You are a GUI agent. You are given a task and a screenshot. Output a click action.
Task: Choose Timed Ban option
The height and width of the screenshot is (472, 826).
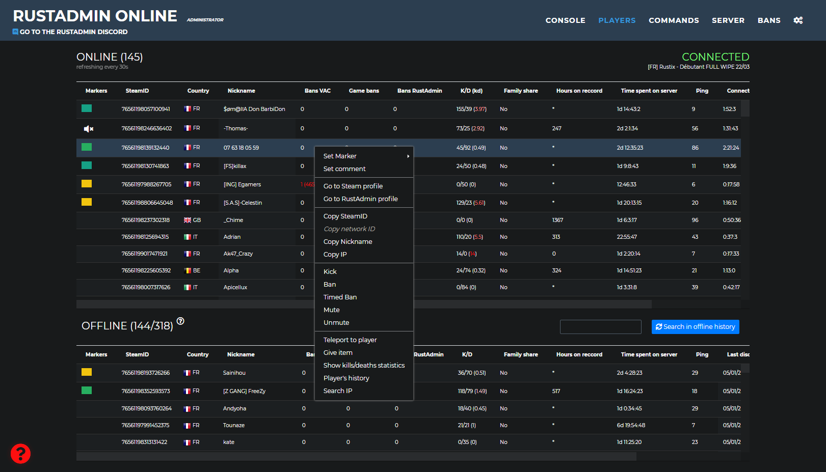(364, 297)
